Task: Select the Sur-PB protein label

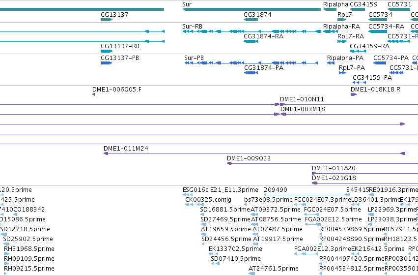Action: pyautogui.click(x=194, y=58)
